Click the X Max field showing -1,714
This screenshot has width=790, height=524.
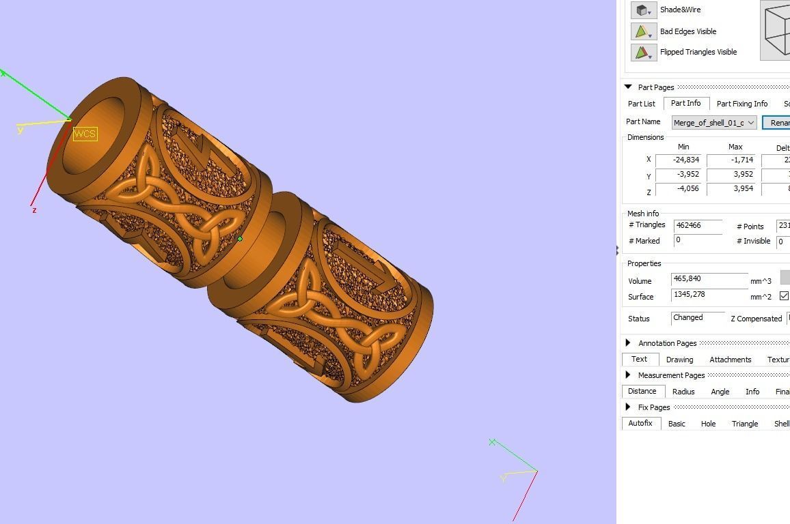coord(731,160)
